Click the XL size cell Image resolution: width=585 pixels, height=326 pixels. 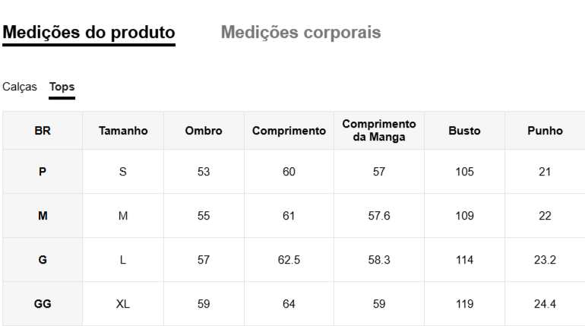coord(123,304)
